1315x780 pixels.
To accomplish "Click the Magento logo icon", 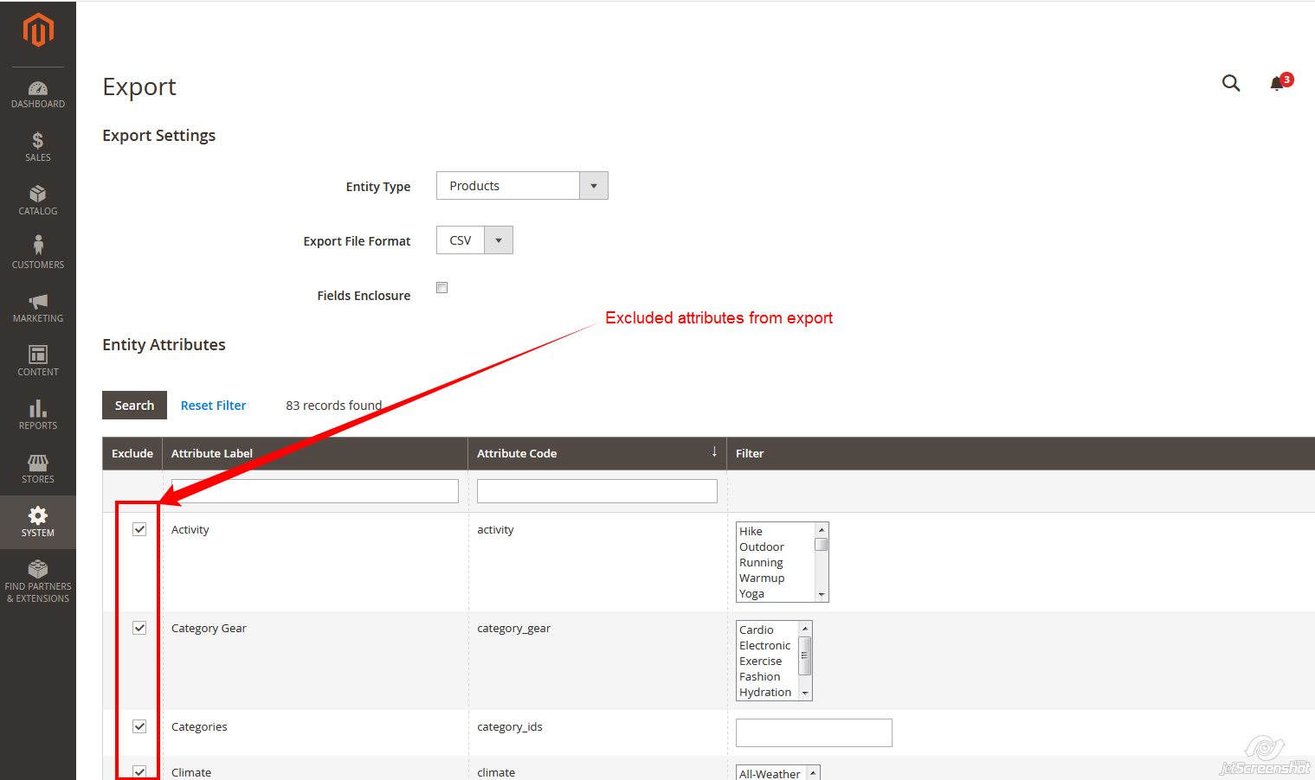I will pos(38,30).
